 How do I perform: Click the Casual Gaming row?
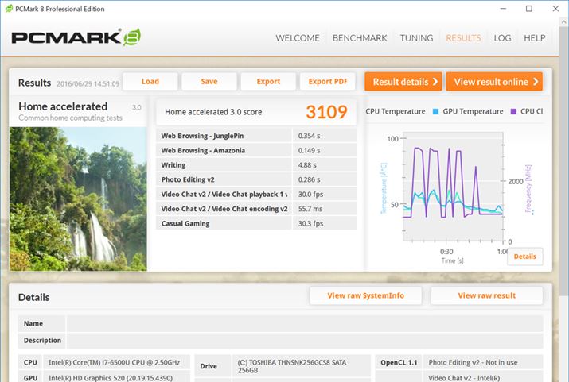pos(256,223)
